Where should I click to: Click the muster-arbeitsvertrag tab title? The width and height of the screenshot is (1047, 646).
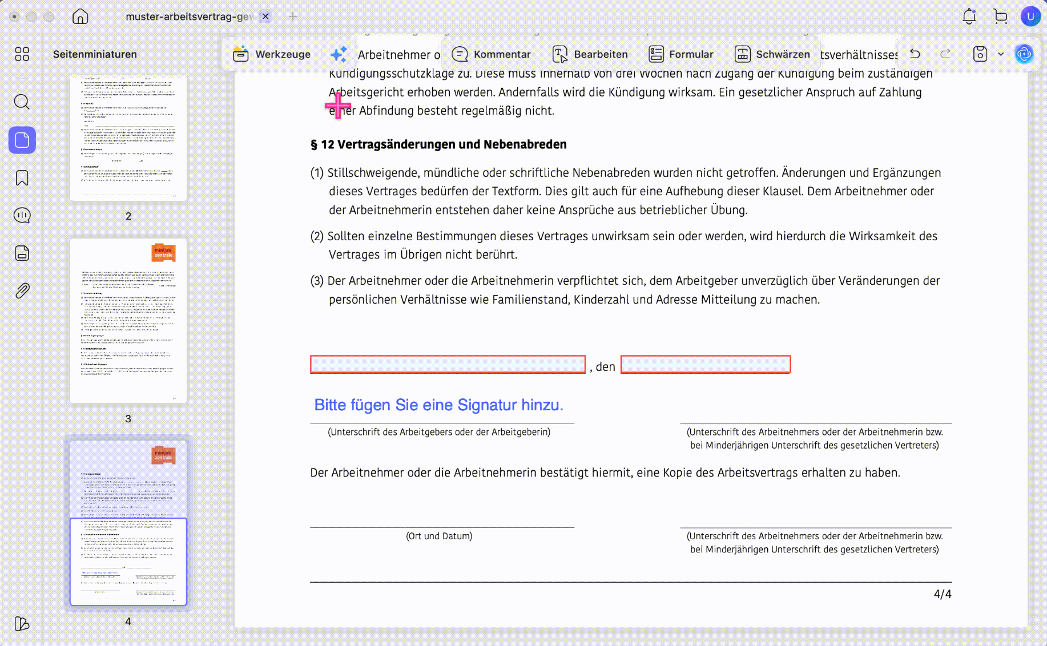pyautogui.click(x=190, y=17)
